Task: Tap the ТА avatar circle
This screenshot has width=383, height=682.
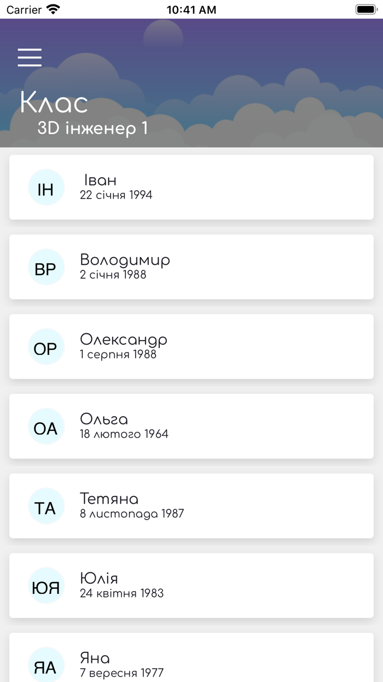Action: 46,506
